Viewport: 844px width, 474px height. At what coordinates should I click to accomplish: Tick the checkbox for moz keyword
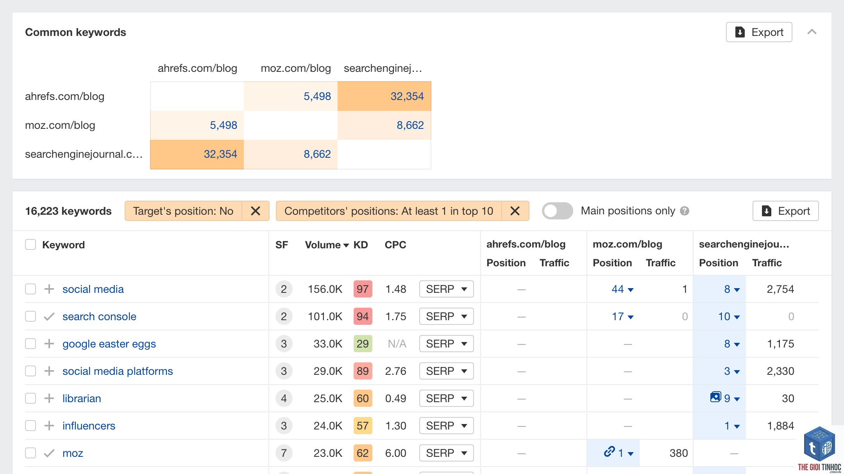point(30,453)
